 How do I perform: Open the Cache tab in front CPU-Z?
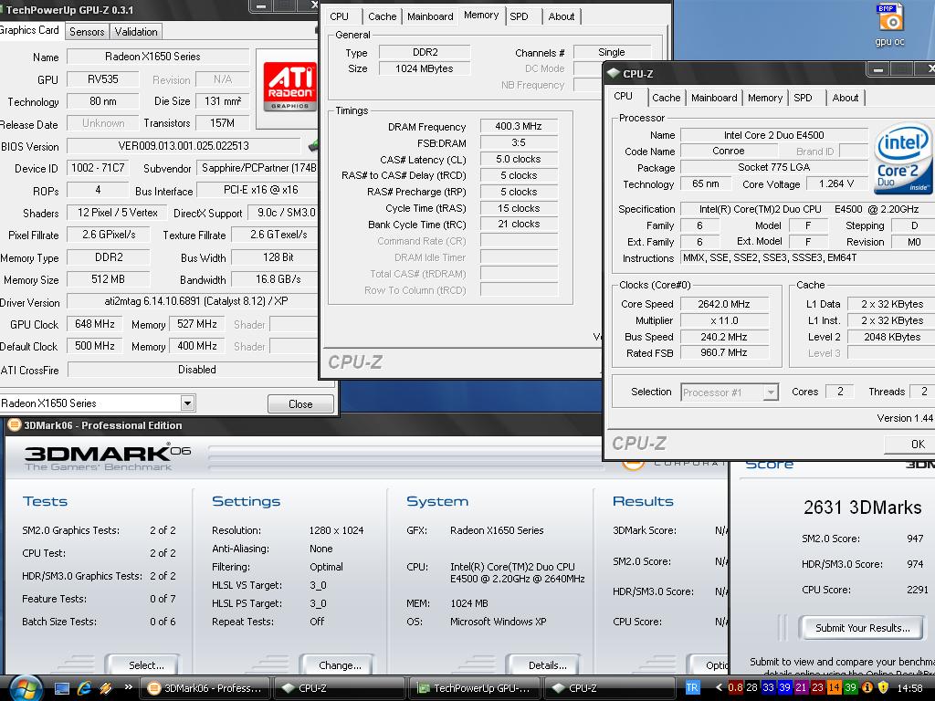(x=666, y=98)
